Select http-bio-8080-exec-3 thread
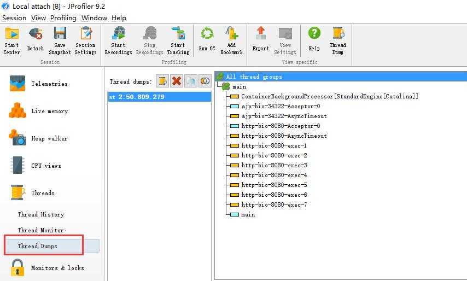467x281 pixels. click(268, 165)
